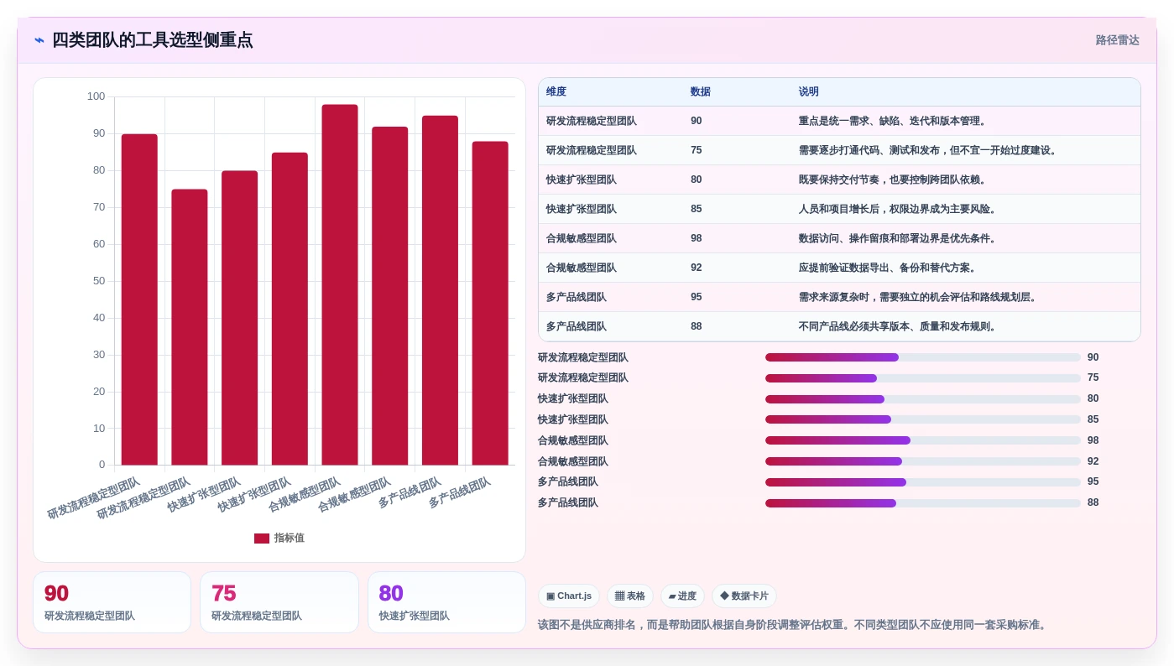
Task: Click the chart bar reaching 95
Action: [x=440, y=290]
